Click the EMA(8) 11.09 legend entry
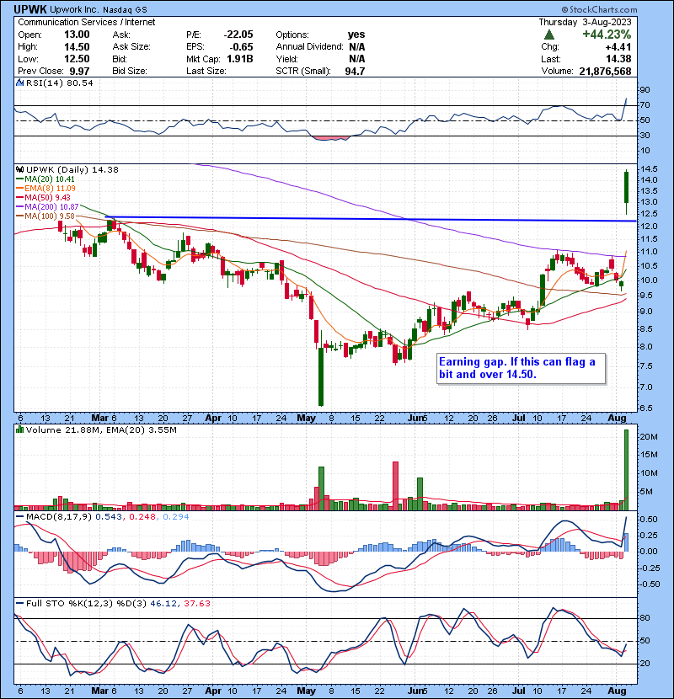The height and width of the screenshot is (699, 674). 46,189
